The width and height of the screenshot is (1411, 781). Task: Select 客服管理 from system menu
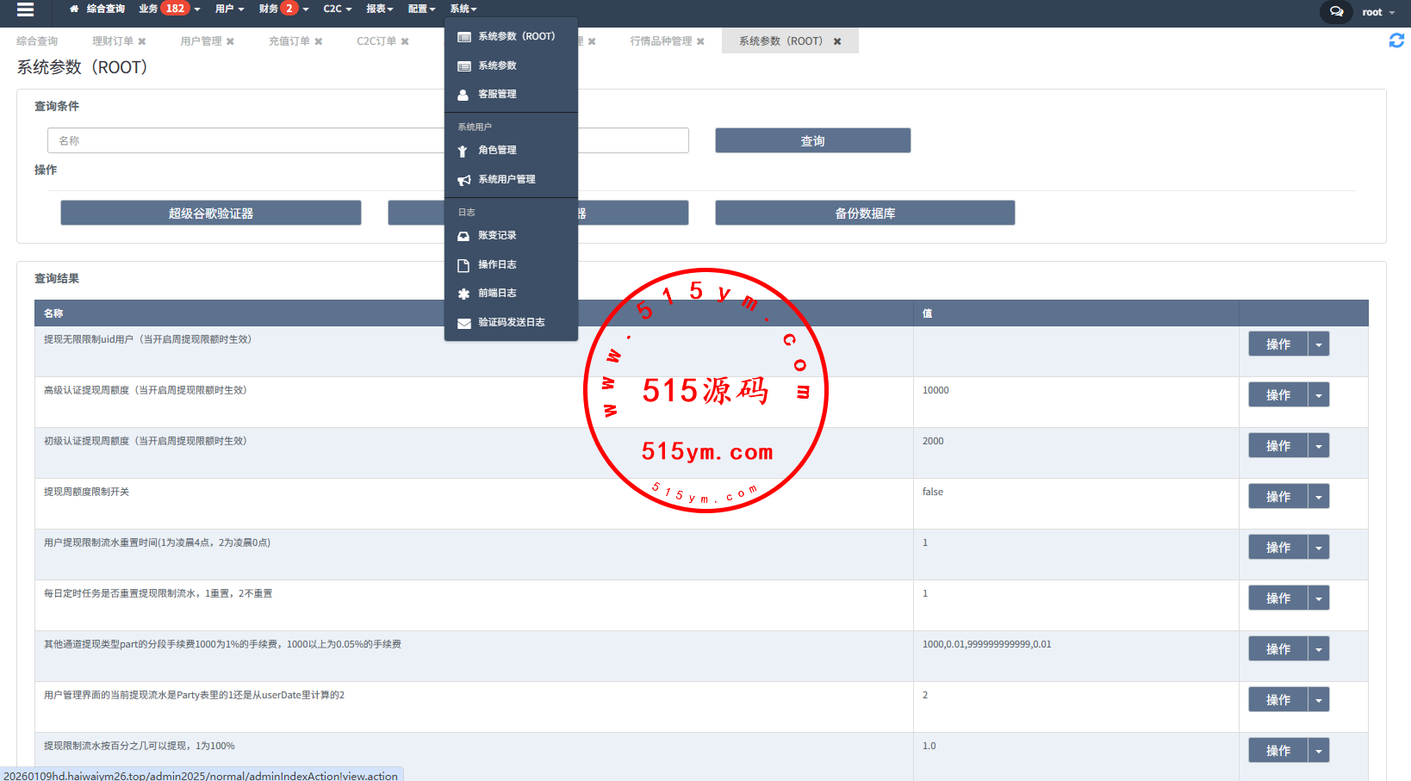(497, 95)
